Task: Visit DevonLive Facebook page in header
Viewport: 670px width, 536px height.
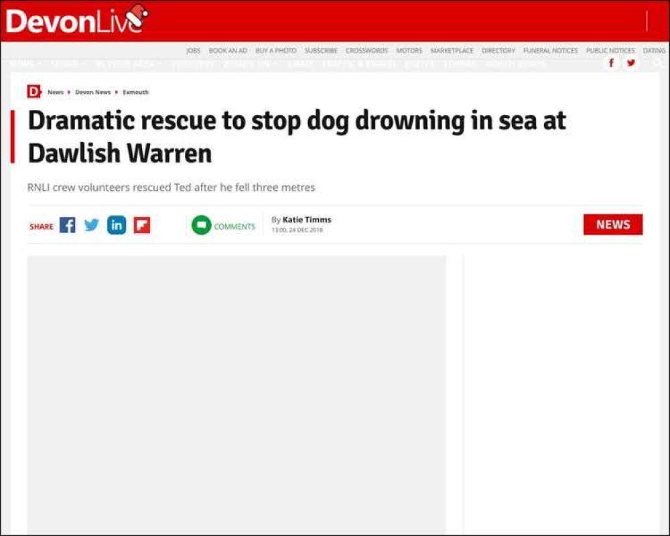Action: (611, 63)
